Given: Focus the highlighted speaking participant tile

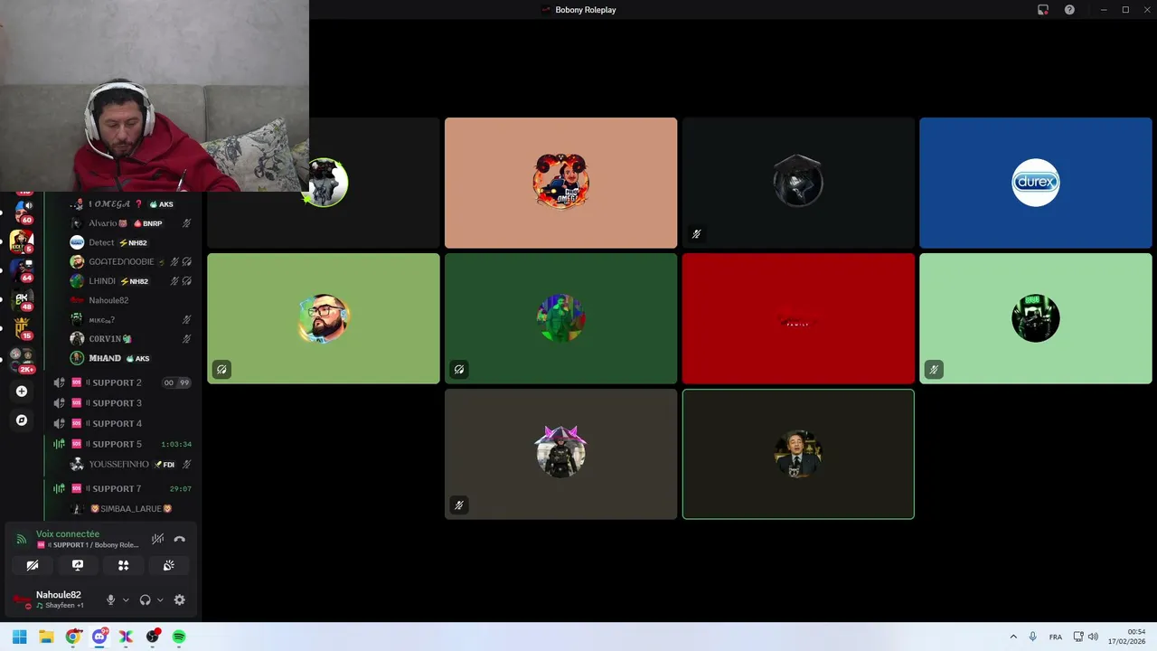Looking at the screenshot, I should click(798, 454).
